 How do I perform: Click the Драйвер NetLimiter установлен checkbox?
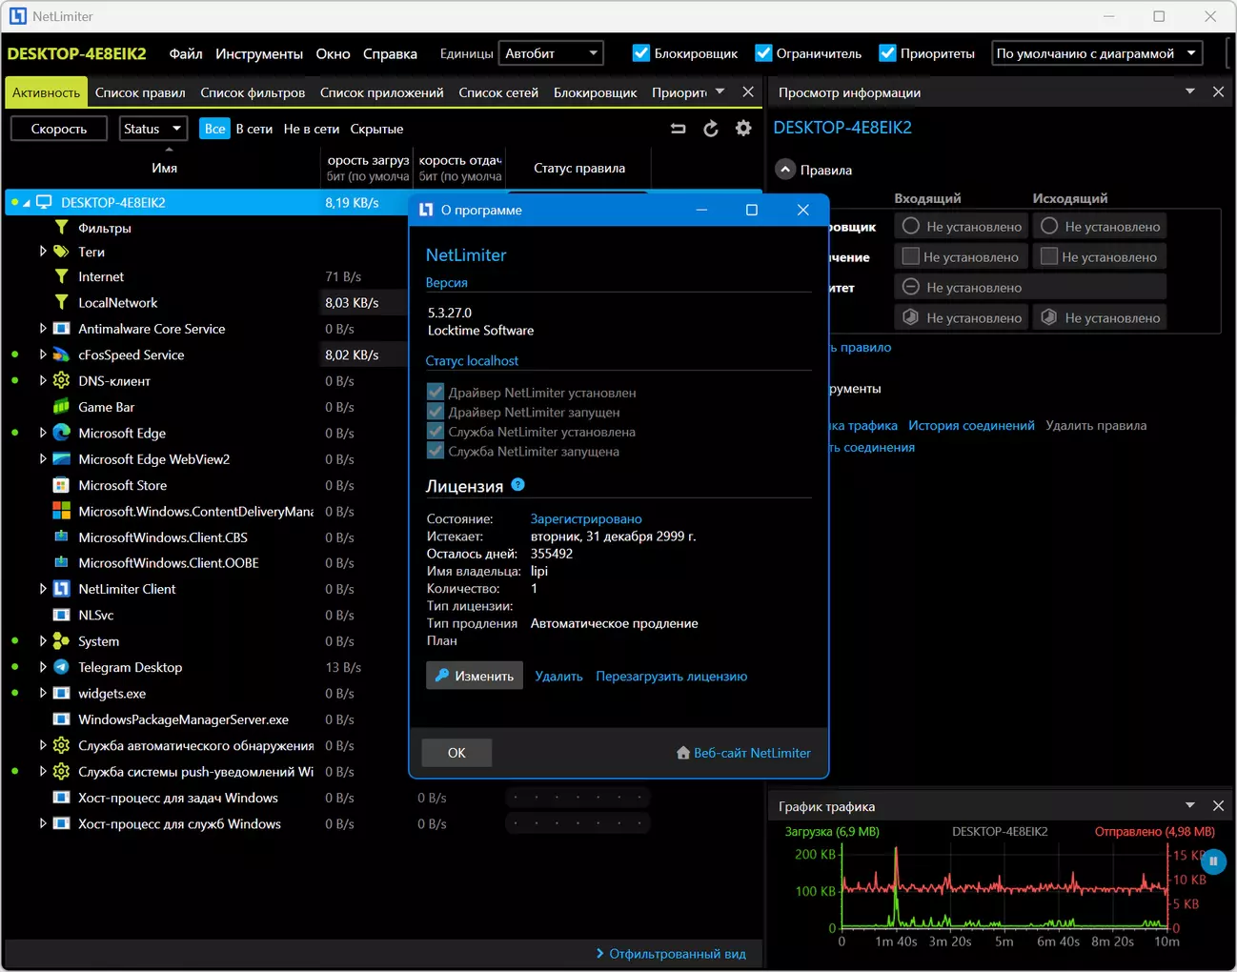pyautogui.click(x=436, y=392)
